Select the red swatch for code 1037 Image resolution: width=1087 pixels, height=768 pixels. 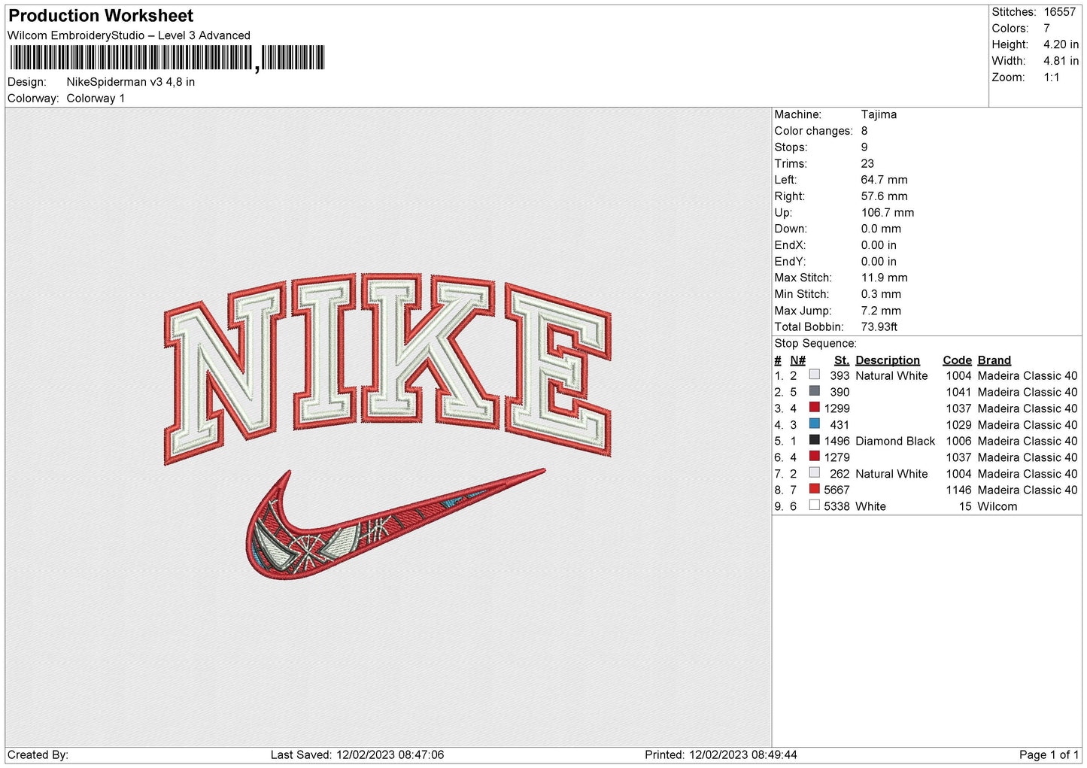(814, 408)
